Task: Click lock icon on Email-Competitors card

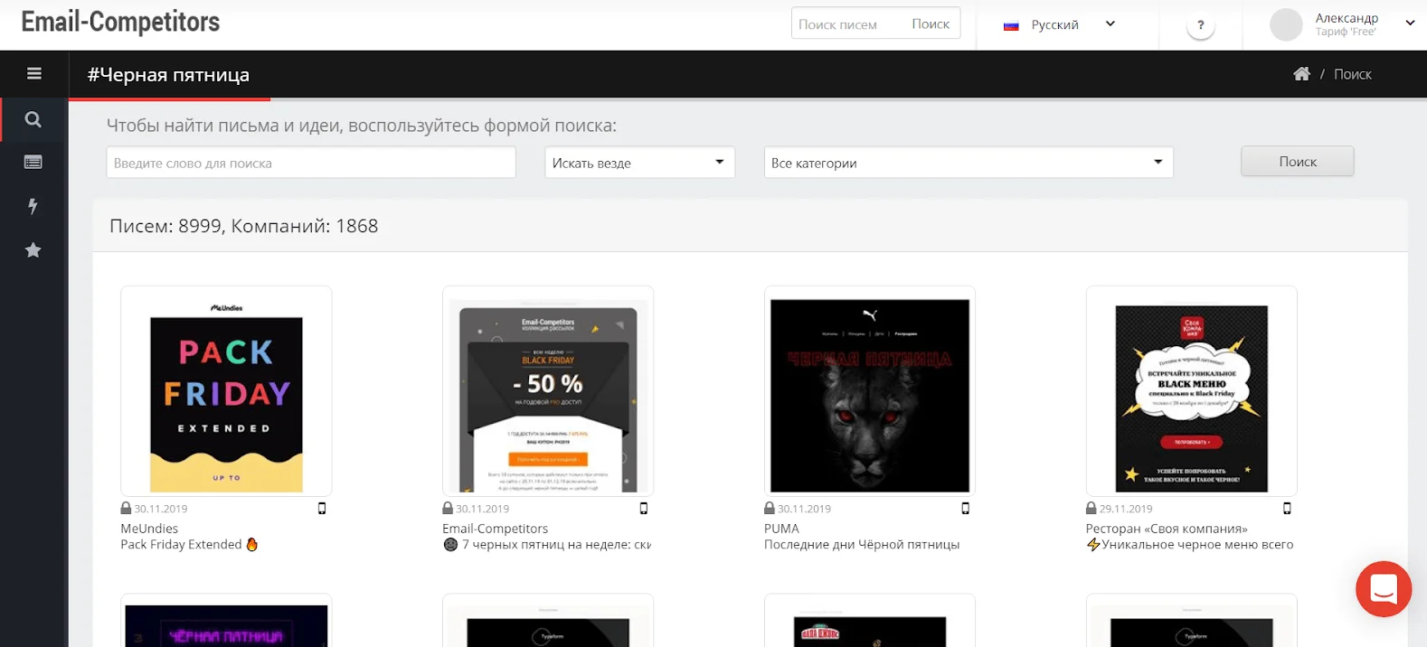Action: [x=448, y=509]
